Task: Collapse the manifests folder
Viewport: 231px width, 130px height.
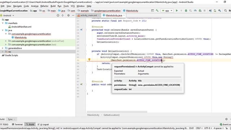Action: point(3,23)
